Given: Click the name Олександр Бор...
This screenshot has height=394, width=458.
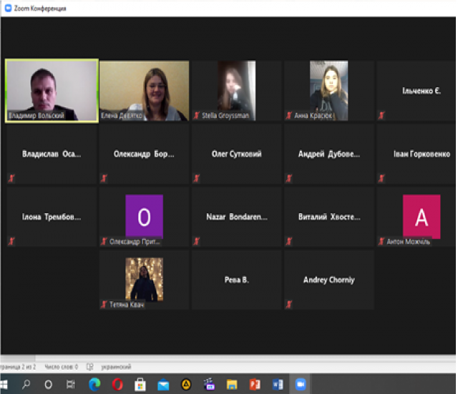Looking at the screenshot, I should click(x=144, y=154).
